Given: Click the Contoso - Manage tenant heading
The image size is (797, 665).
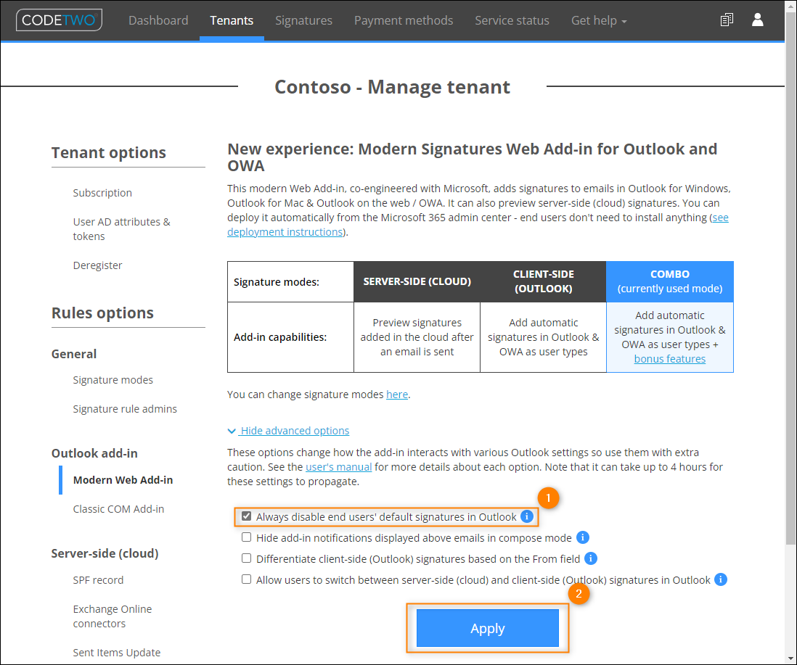Looking at the screenshot, I should pyautogui.click(x=392, y=87).
